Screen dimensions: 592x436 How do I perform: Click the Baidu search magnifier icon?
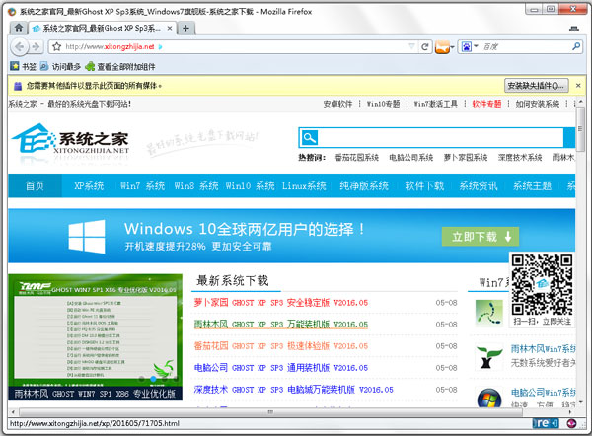[x=576, y=46]
